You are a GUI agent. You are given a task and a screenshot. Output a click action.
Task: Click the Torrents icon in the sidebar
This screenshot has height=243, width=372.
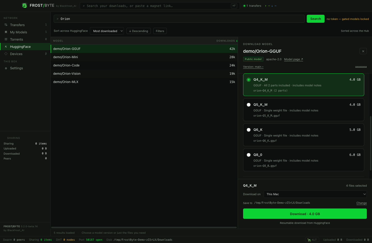pos(6,39)
